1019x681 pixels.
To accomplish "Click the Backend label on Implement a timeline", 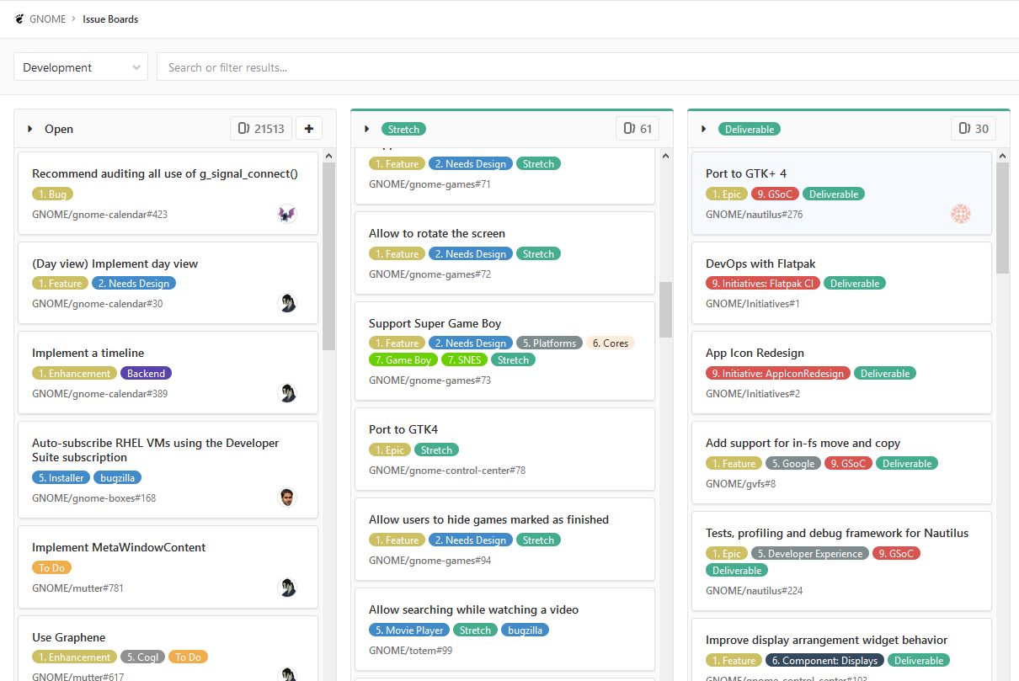I will pyautogui.click(x=147, y=373).
